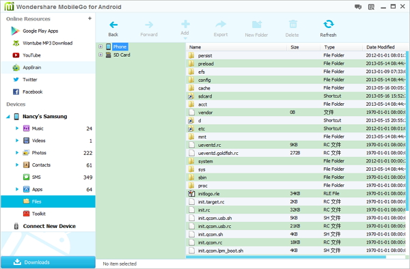Open the title bar menu list icon
Viewport: 410px width, 269px height.
(x=371, y=7)
